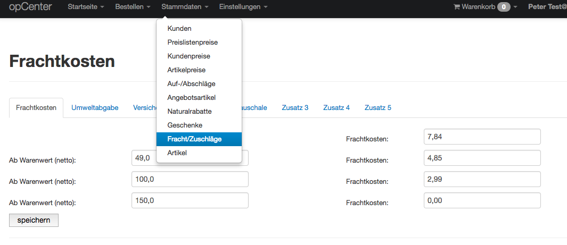Click the Warenwert field showing 150,0
The width and height of the screenshot is (567, 245).
[x=190, y=201]
